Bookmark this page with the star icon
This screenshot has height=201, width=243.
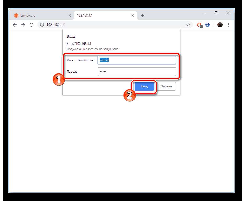(x=188, y=25)
